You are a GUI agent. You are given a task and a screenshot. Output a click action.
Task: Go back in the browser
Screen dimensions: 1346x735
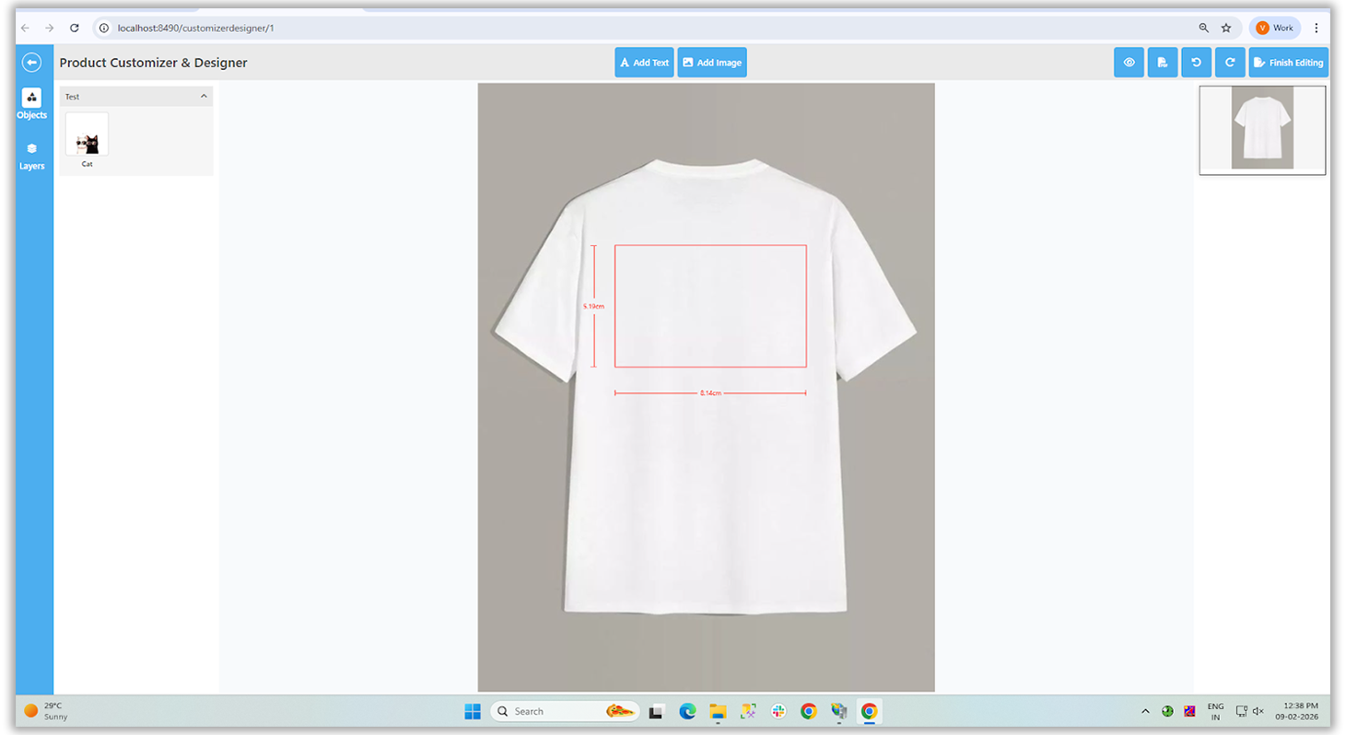[26, 28]
